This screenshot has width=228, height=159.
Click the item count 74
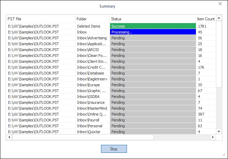(x=200, y=108)
